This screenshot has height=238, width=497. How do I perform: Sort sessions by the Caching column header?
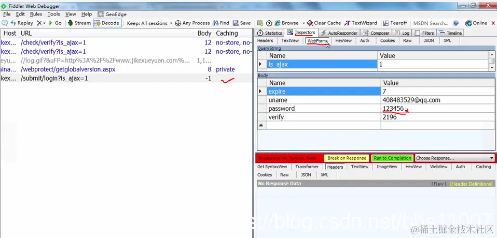227,33
